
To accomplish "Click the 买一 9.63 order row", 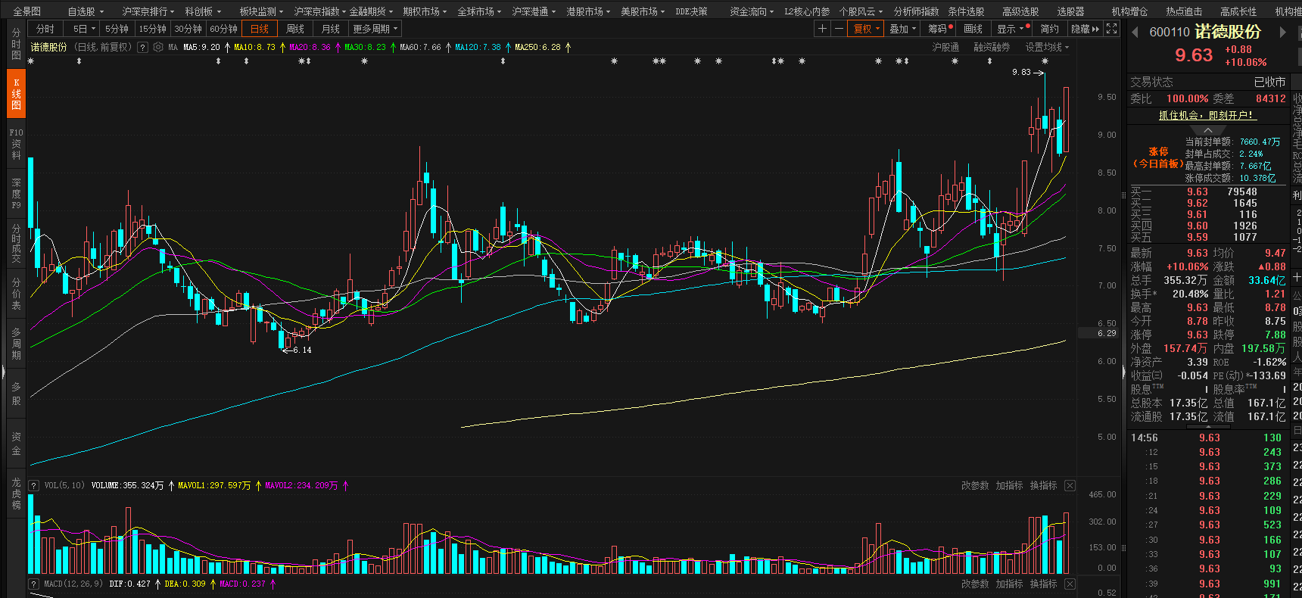I will [x=1207, y=192].
